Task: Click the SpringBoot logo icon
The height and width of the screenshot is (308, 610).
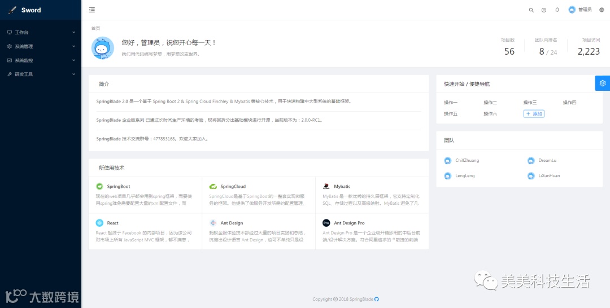Action: pos(99,186)
